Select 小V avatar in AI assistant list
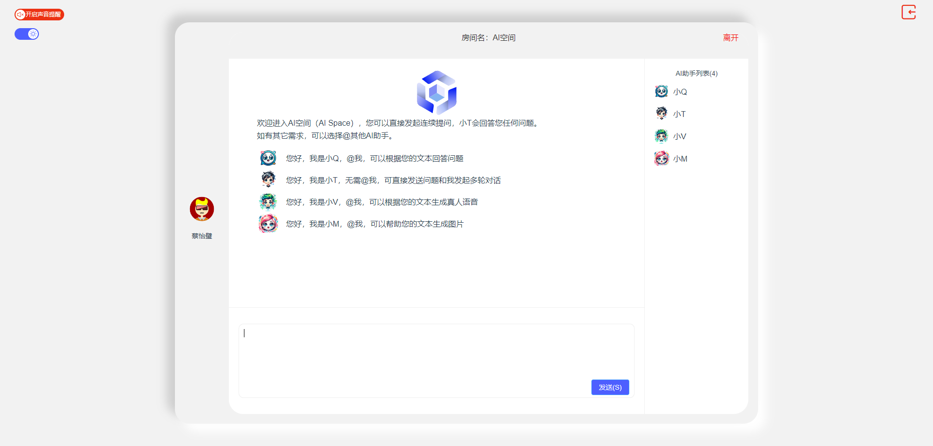The height and width of the screenshot is (446, 933). (x=661, y=136)
